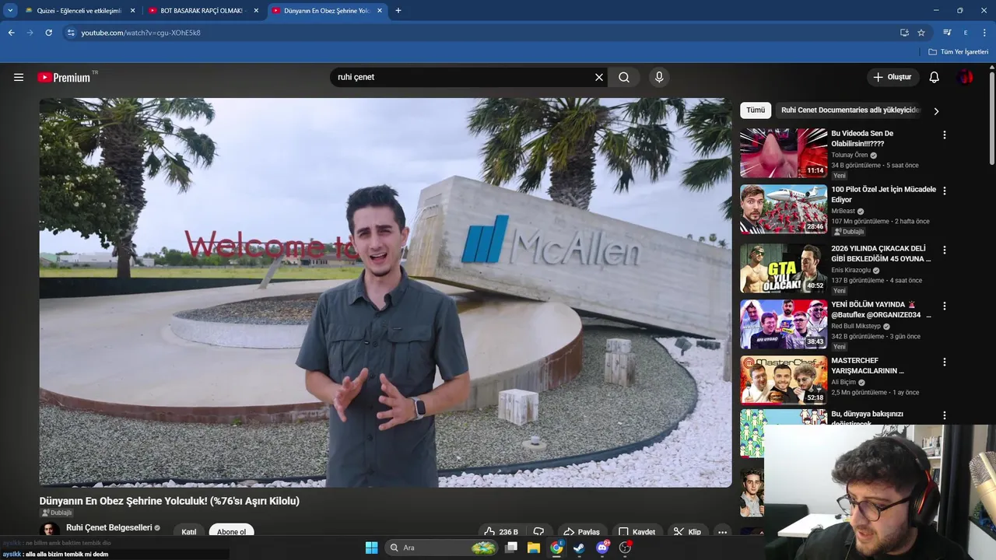
Task: Open Steam from taskbar
Action: point(579,548)
